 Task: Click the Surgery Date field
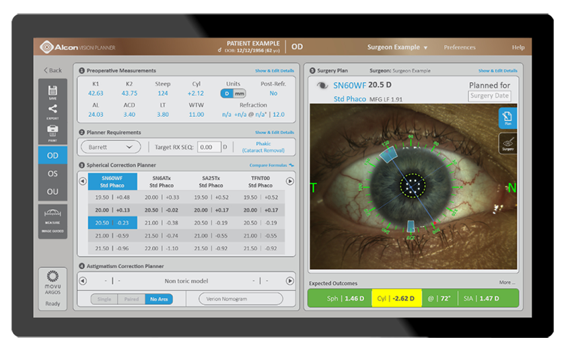[489, 96]
